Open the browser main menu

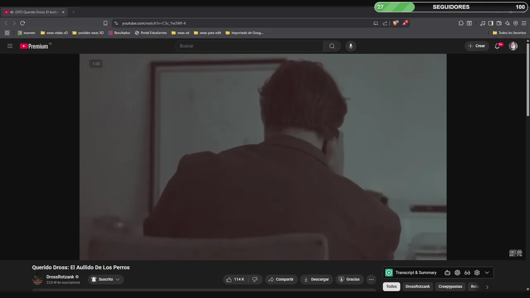[524, 23]
